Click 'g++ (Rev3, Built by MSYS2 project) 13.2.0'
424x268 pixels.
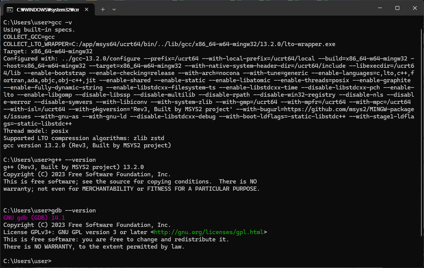73,167
